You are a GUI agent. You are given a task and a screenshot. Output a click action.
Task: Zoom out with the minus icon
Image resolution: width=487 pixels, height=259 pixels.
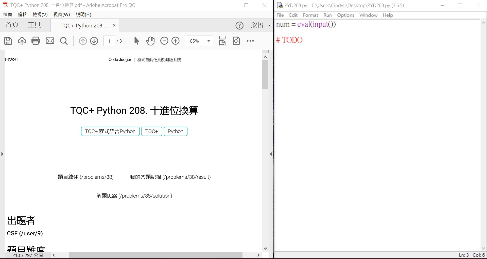coord(164,41)
